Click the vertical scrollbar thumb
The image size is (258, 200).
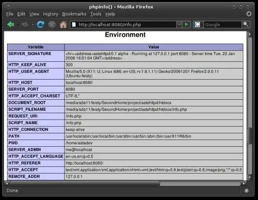coord(250,136)
